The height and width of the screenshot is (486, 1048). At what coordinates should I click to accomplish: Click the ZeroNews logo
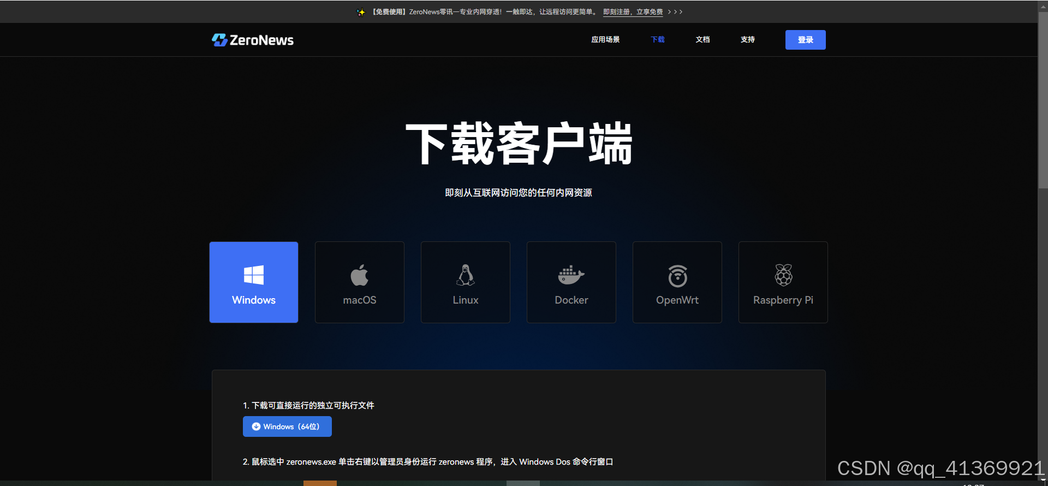(253, 40)
